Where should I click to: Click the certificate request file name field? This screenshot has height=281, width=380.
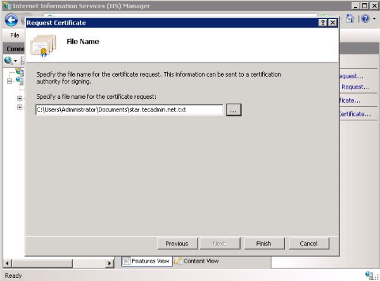129,110
